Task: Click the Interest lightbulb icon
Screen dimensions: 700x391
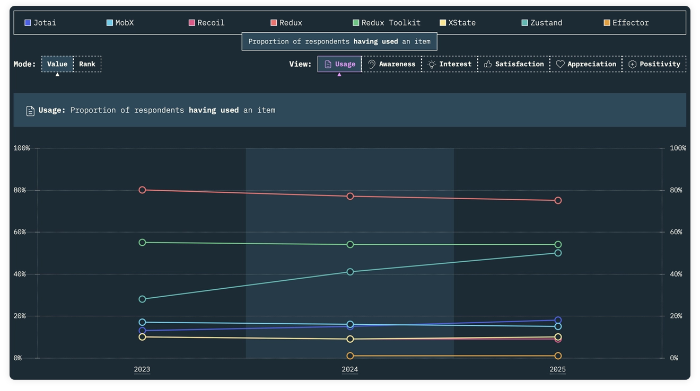Action: point(432,64)
